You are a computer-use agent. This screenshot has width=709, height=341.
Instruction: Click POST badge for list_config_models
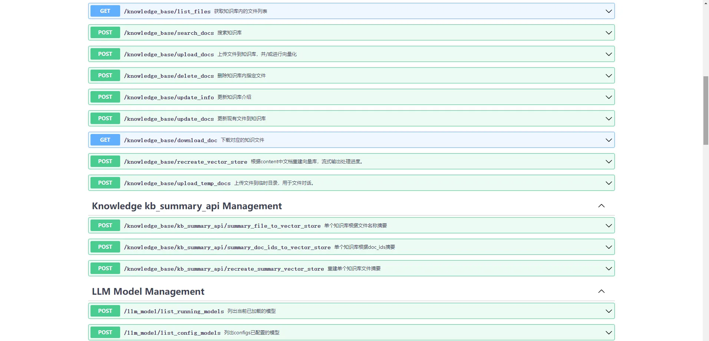pyautogui.click(x=105, y=332)
